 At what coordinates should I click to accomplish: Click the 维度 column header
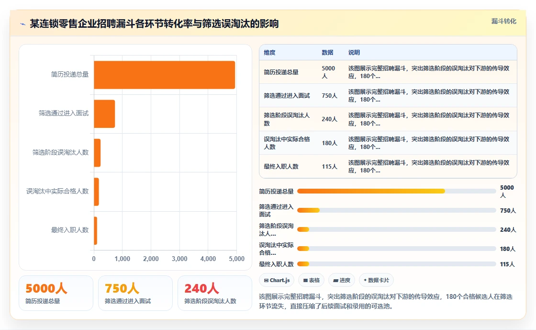269,53
